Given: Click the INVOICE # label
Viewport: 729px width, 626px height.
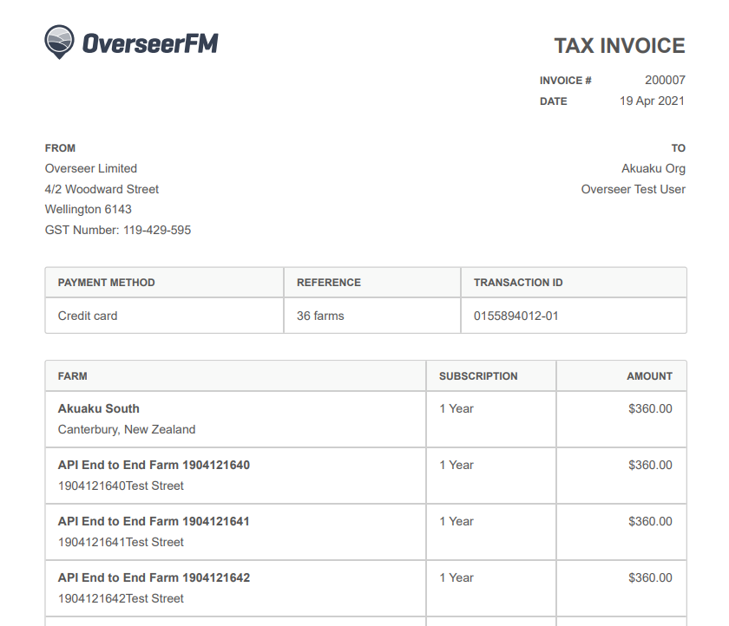Looking at the screenshot, I should pyautogui.click(x=565, y=81).
